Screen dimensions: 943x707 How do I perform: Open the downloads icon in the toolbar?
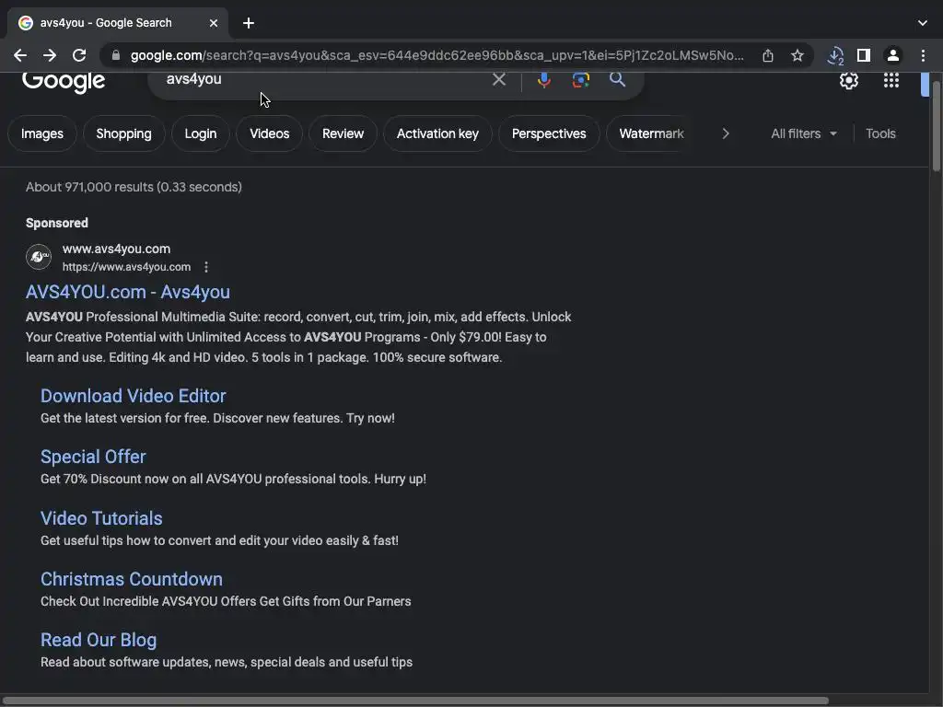point(834,55)
